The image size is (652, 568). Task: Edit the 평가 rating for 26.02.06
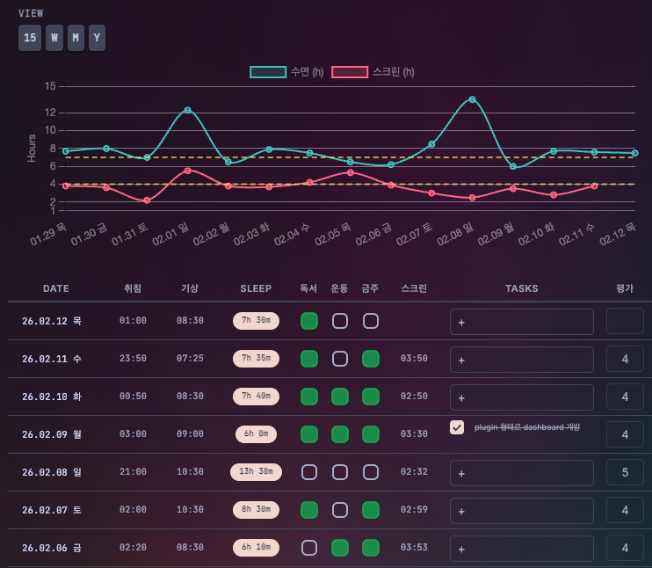(625, 548)
